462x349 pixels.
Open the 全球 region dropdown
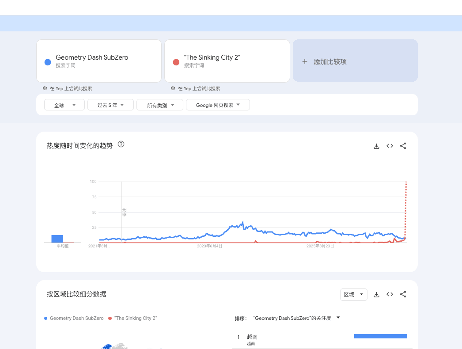coord(64,105)
